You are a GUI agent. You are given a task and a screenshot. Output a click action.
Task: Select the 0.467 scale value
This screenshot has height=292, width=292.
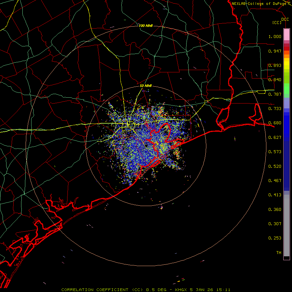point(275,181)
